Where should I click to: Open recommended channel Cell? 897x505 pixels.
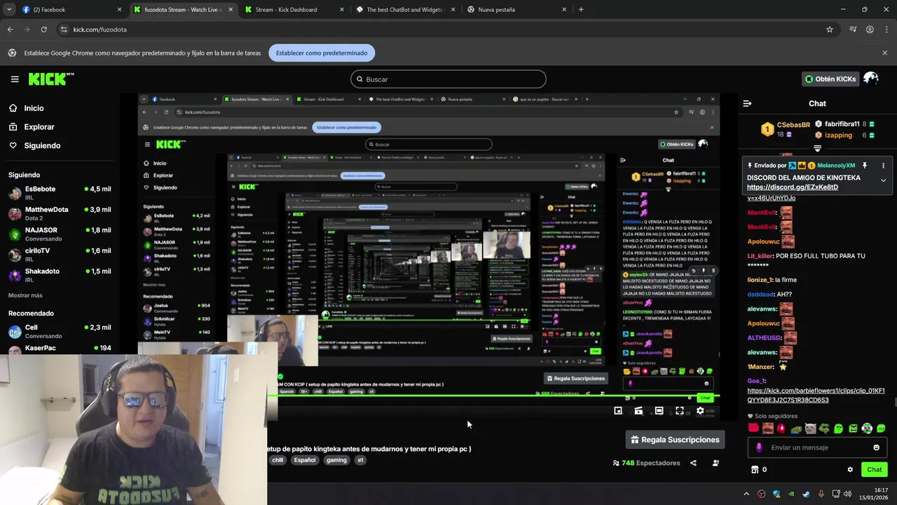click(60, 332)
